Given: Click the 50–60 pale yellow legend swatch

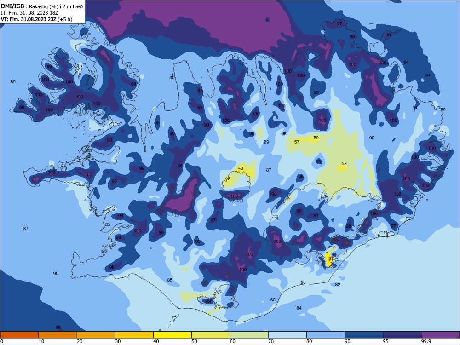Looking at the screenshot, I should point(211,335).
